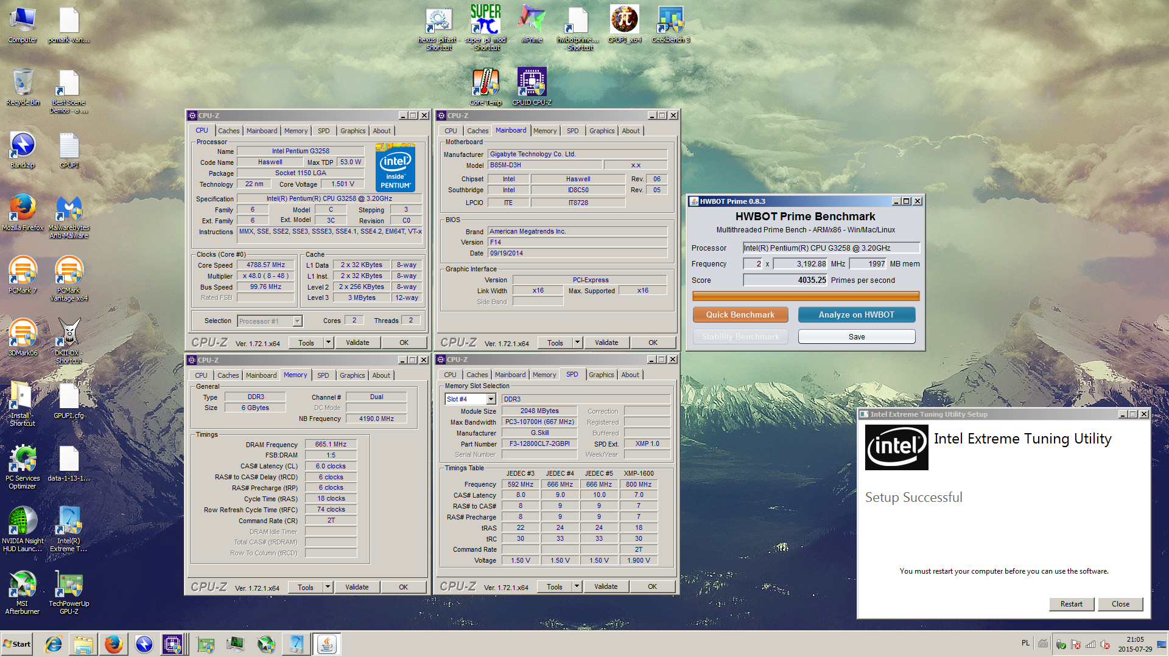Open CPU tab in Mainboard CPU-Z window

[451, 131]
